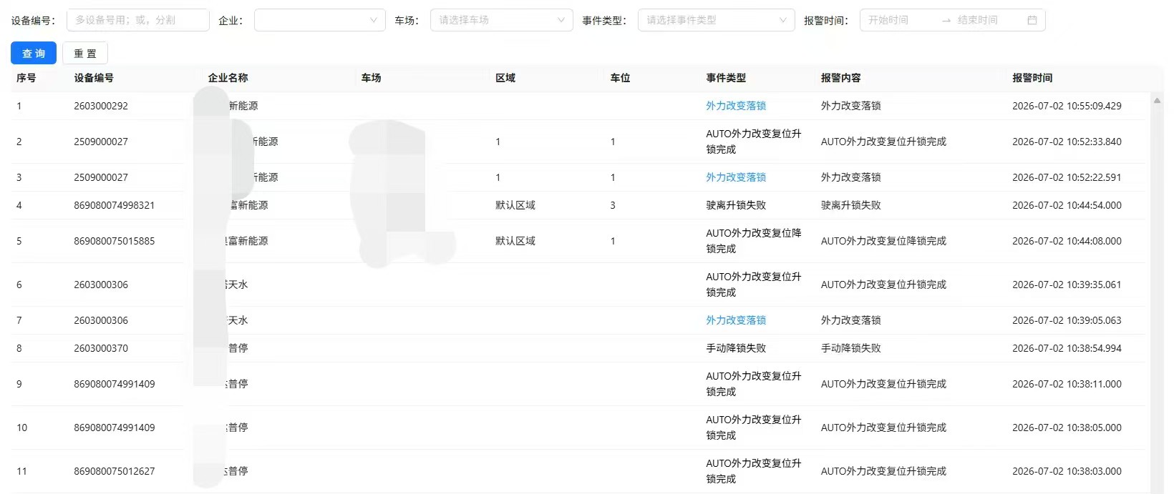The height and width of the screenshot is (494, 1174).
Task: Select device 869080074998321 in row 4
Action: tap(114, 205)
